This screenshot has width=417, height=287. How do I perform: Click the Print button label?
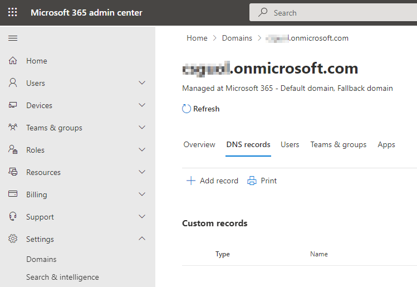268,181
